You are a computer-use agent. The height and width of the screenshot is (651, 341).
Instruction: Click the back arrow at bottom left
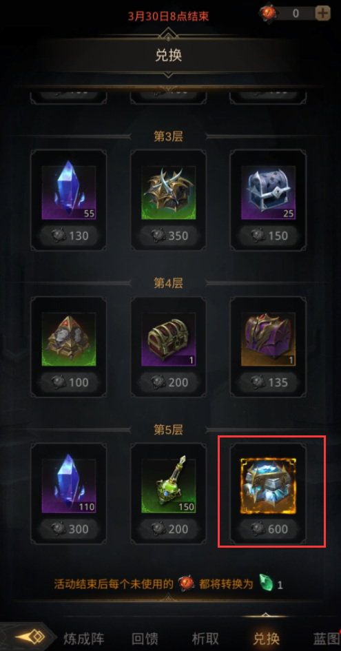coord(27,637)
